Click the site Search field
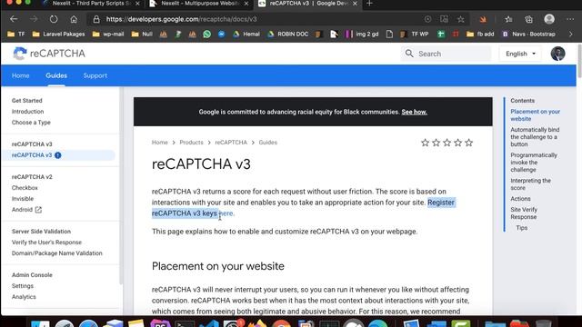 coord(446,54)
